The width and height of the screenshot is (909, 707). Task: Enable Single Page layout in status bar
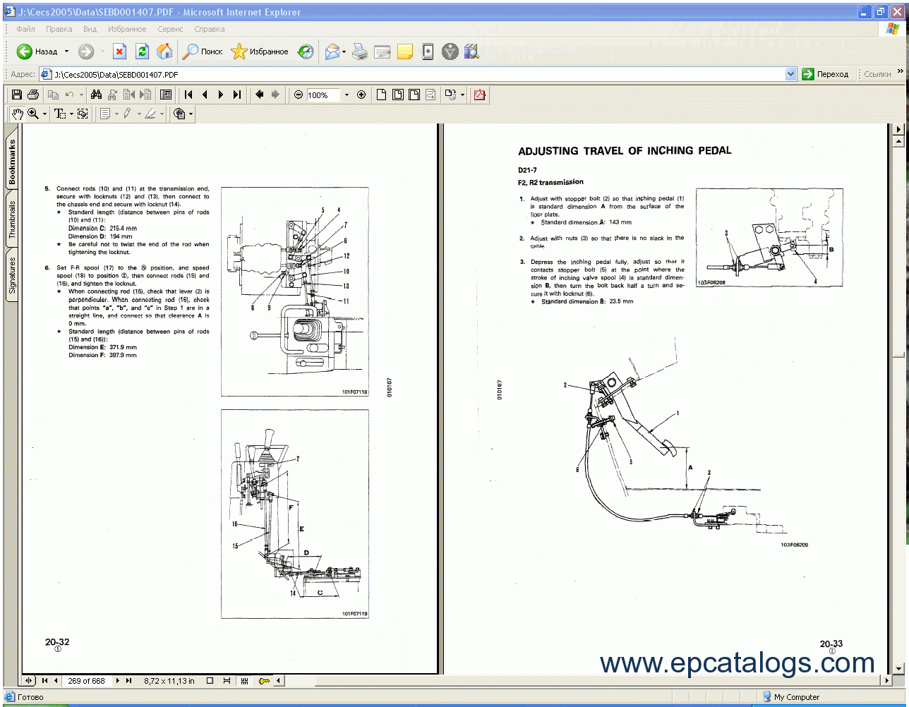[210, 681]
